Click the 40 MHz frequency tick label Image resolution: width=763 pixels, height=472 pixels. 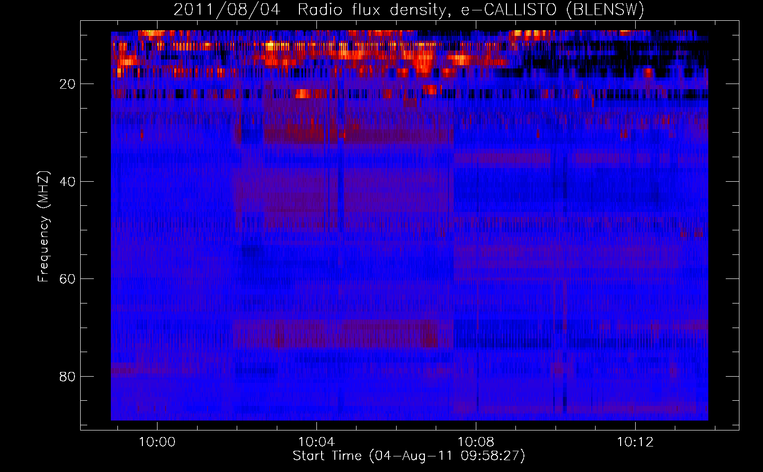[x=68, y=182]
